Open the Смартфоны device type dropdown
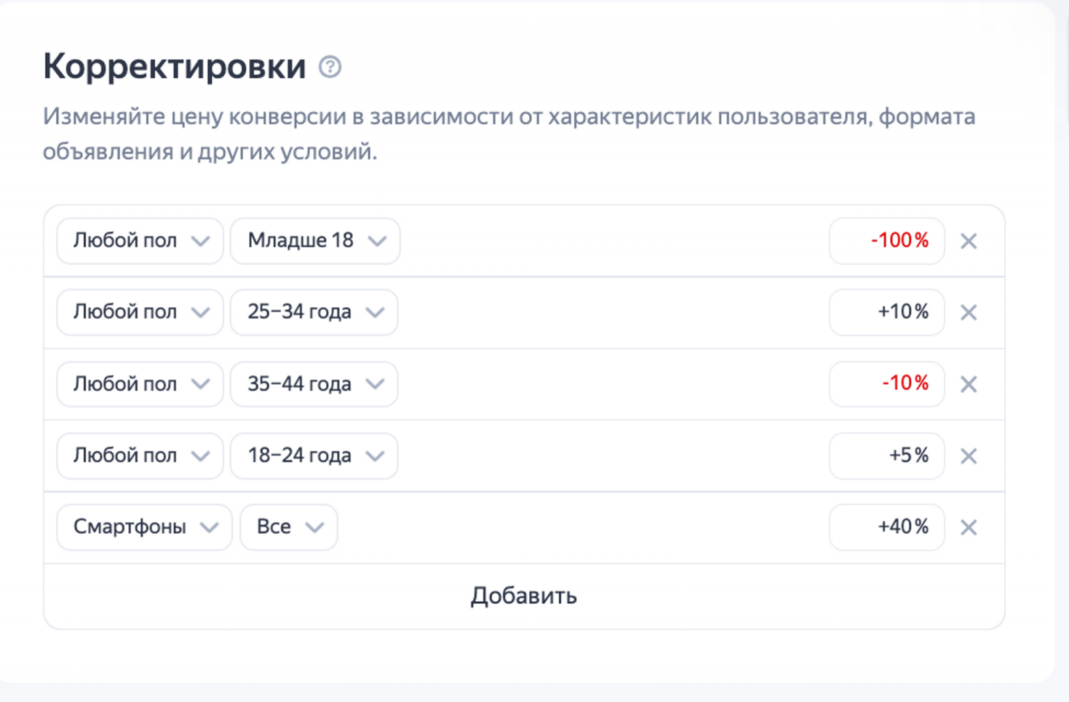 click(144, 527)
